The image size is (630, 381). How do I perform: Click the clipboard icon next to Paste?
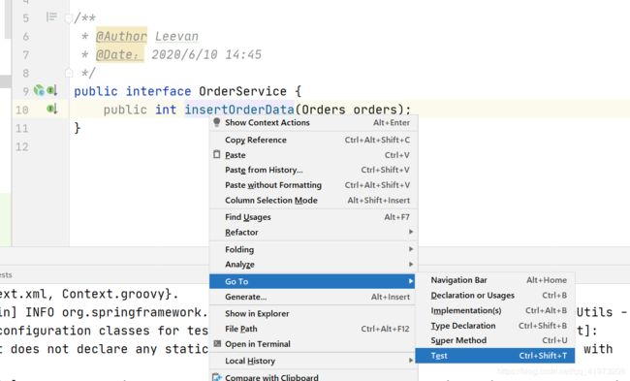click(x=216, y=154)
